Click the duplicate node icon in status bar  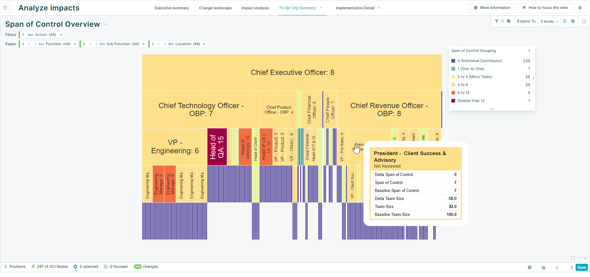click(x=543, y=267)
